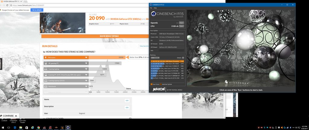The height and width of the screenshot is (130, 309).
Task: Edit the result Name field
Action: click(127, 101)
